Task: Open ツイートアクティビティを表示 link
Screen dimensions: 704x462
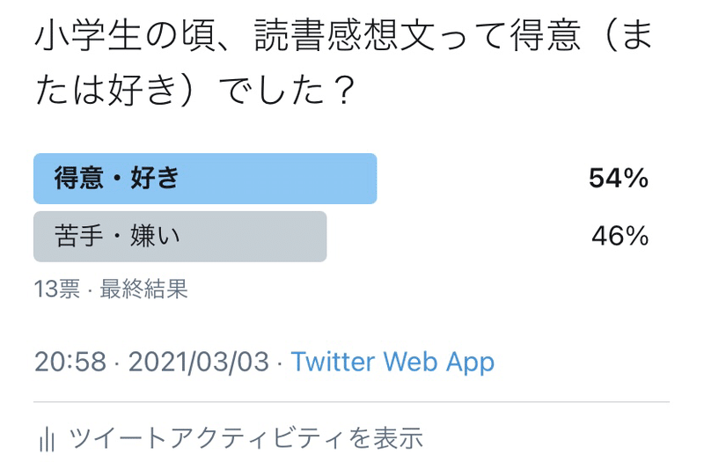Action: pos(246,437)
